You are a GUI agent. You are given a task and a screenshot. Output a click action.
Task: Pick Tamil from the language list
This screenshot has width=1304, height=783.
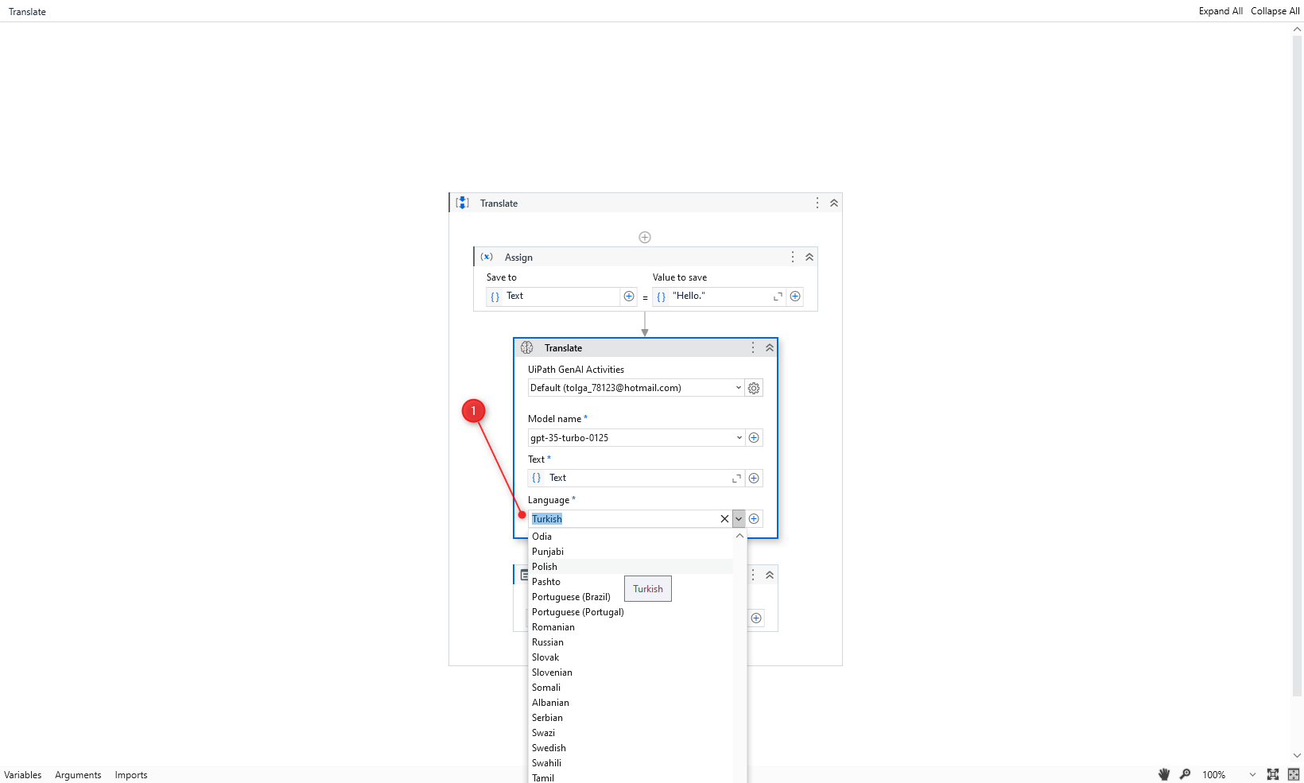(x=631, y=777)
